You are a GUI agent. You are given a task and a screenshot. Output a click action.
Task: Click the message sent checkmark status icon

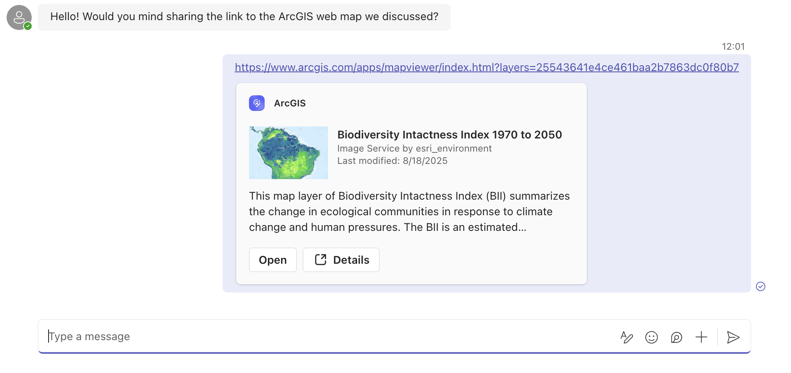pos(761,286)
